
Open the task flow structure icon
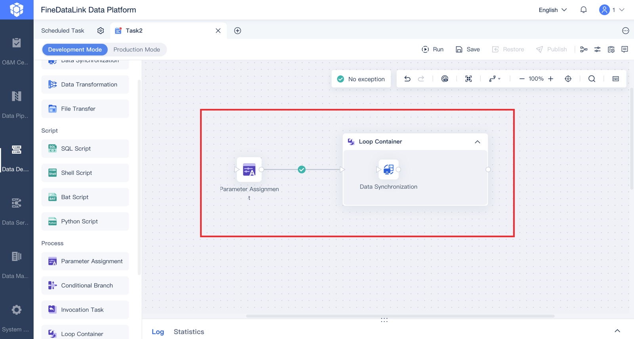pos(584,50)
